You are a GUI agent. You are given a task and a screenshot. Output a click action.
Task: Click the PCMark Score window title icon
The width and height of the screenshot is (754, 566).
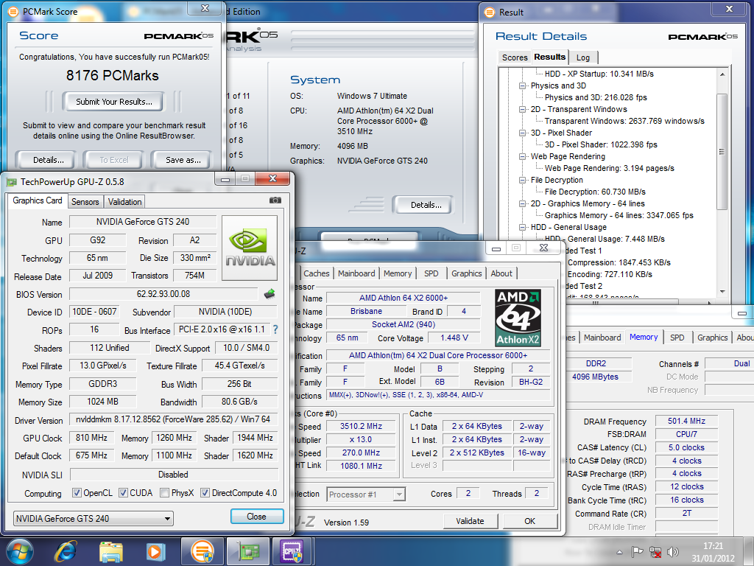[13, 12]
